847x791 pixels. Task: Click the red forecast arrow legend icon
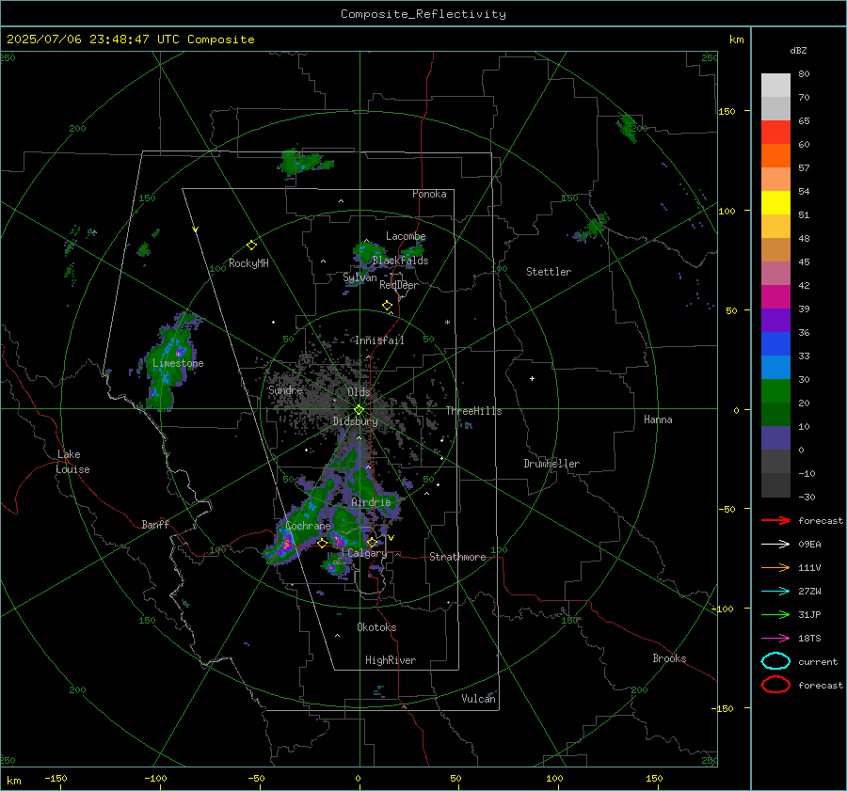click(775, 520)
